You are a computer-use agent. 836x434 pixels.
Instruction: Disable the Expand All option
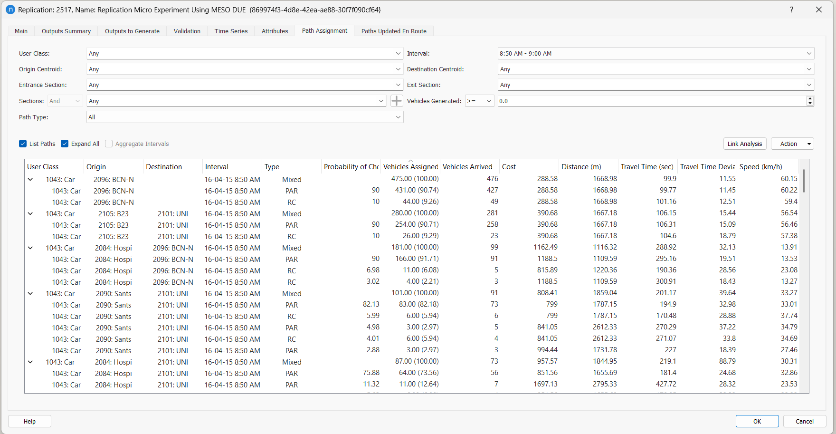65,144
